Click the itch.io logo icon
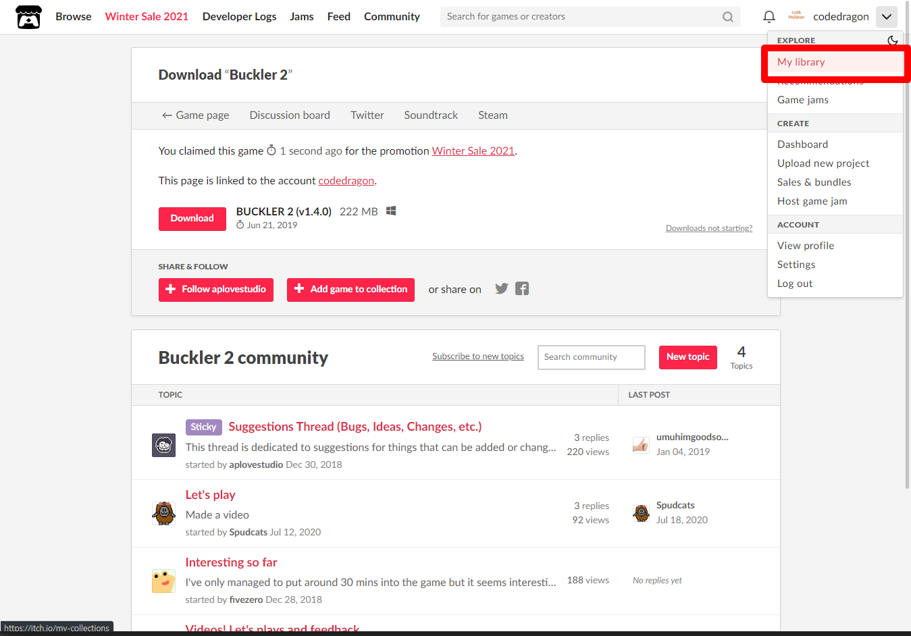 [28, 17]
